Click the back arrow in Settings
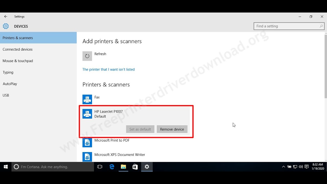 [x=6, y=17]
